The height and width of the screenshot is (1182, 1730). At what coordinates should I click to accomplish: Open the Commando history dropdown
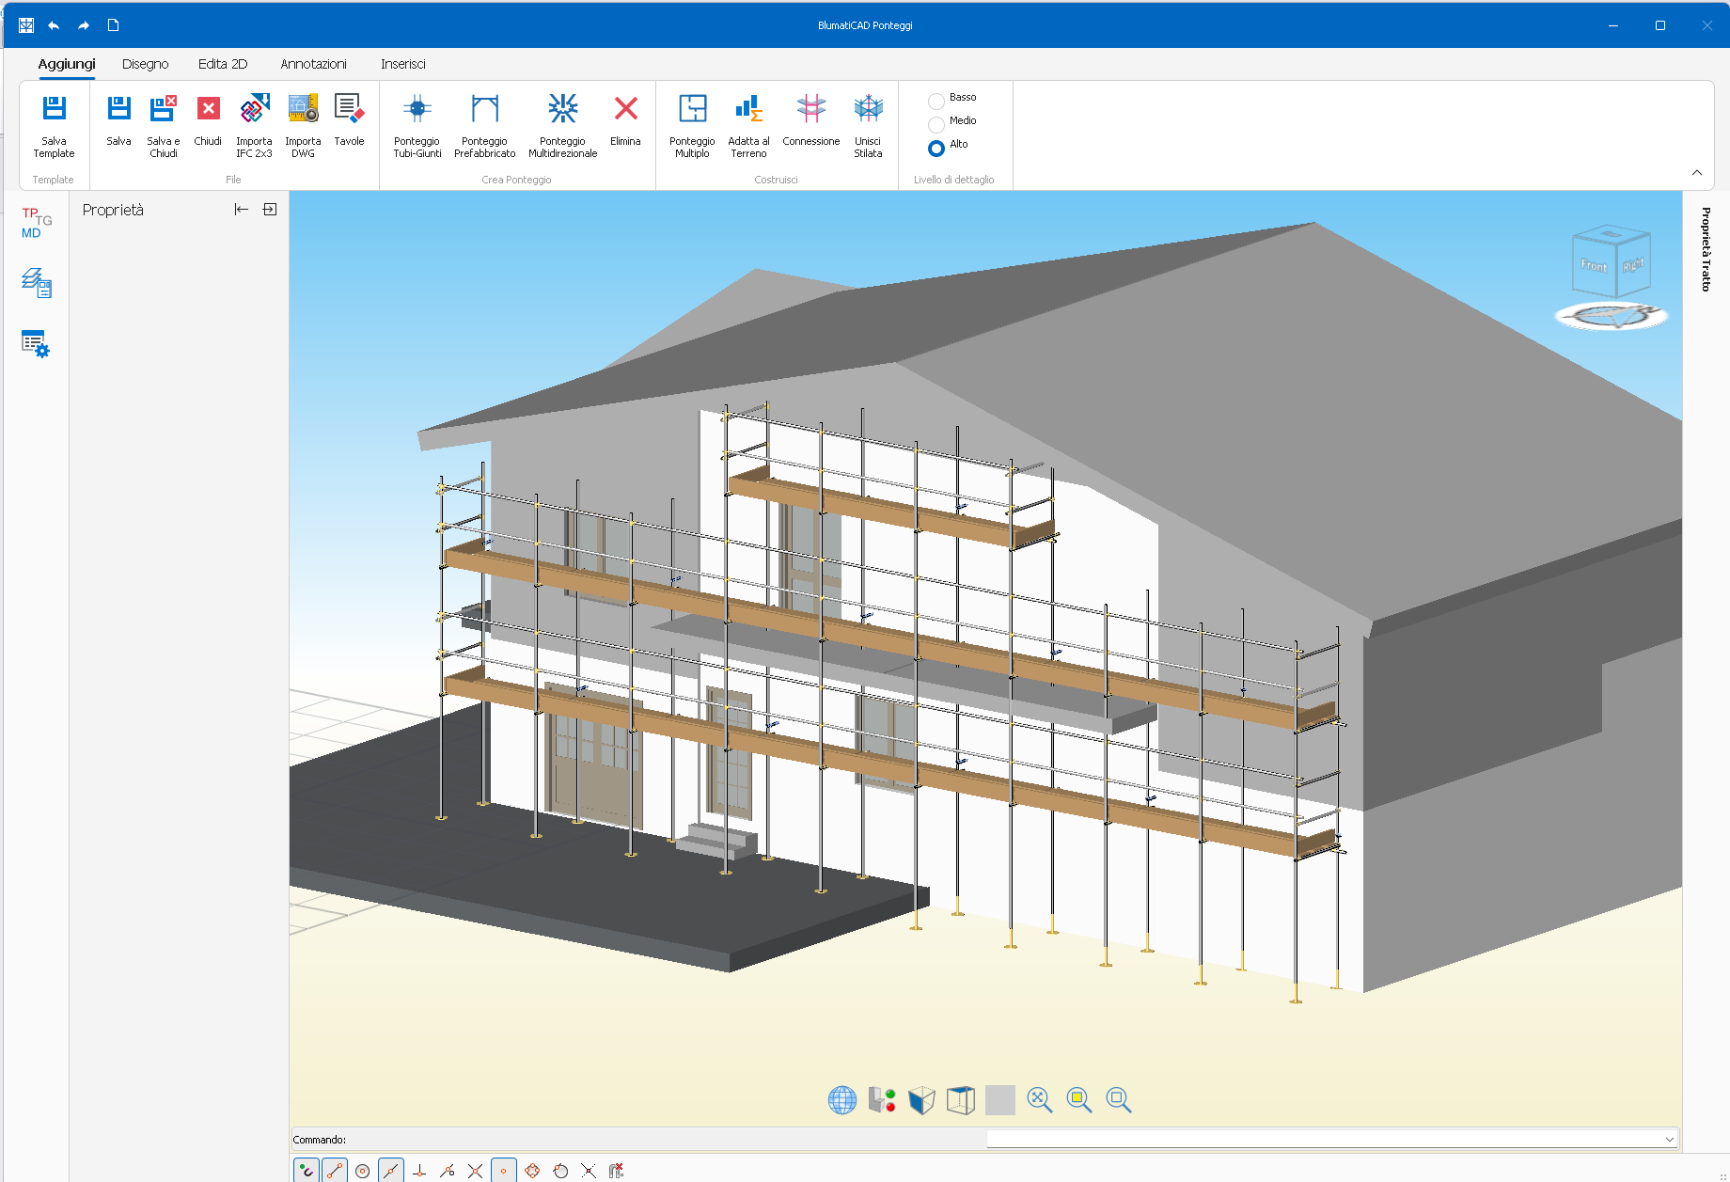(x=1669, y=1139)
